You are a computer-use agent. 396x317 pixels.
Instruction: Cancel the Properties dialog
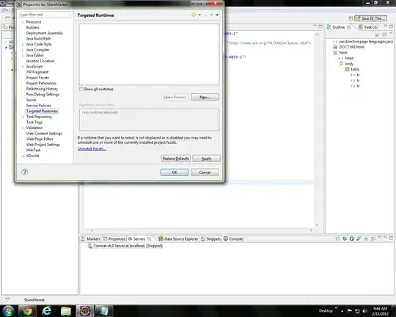205,172
